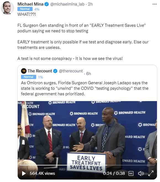Open the quoted tweet's text
Image resolution: width=160 pixels, height=182 pixels.
tap(85, 88)
